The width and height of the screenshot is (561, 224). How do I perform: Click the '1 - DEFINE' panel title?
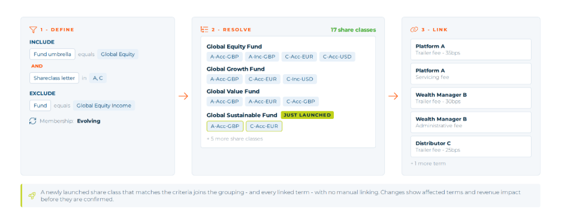(57, 30)
